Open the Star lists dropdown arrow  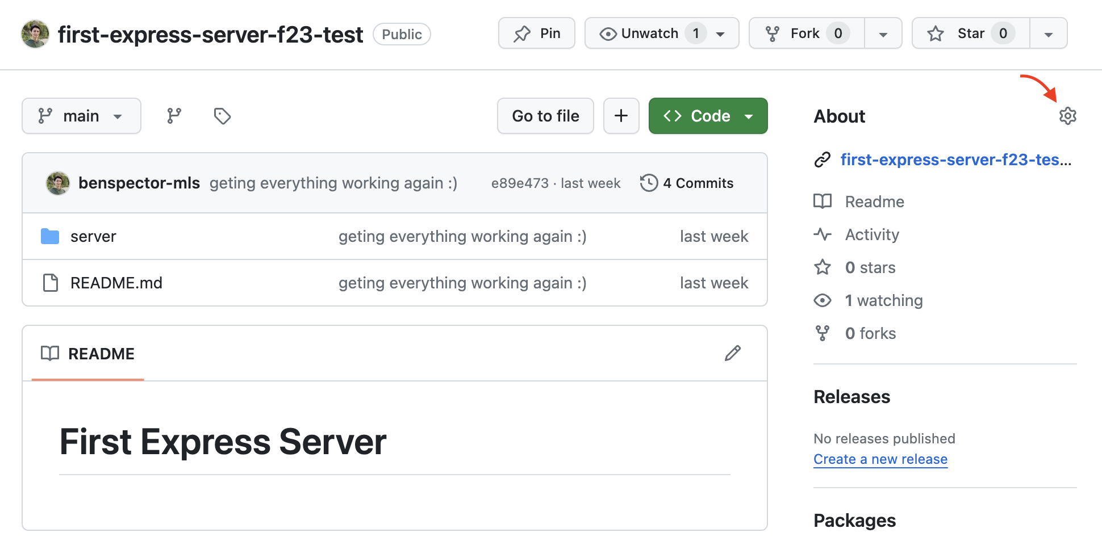tap(1048, 34)
